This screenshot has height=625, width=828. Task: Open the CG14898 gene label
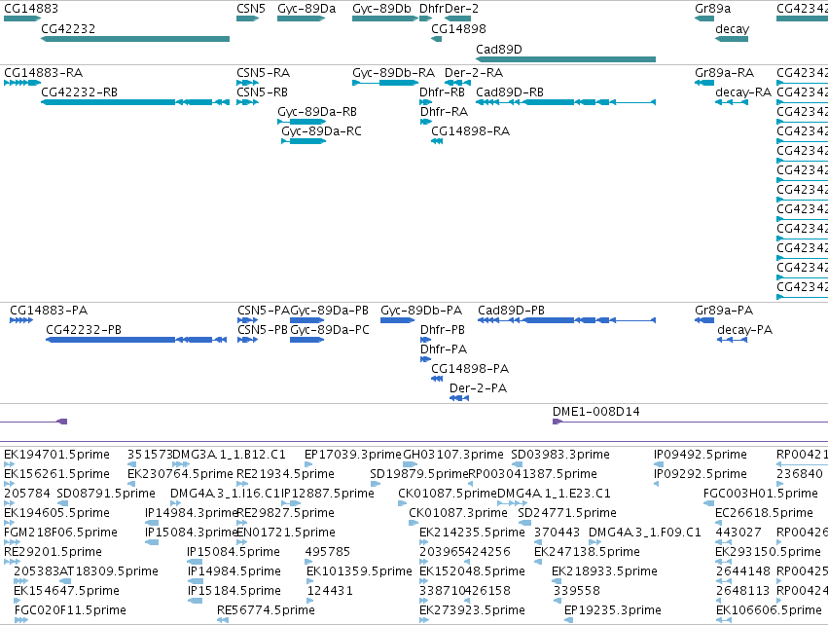[x=458, y=28]
